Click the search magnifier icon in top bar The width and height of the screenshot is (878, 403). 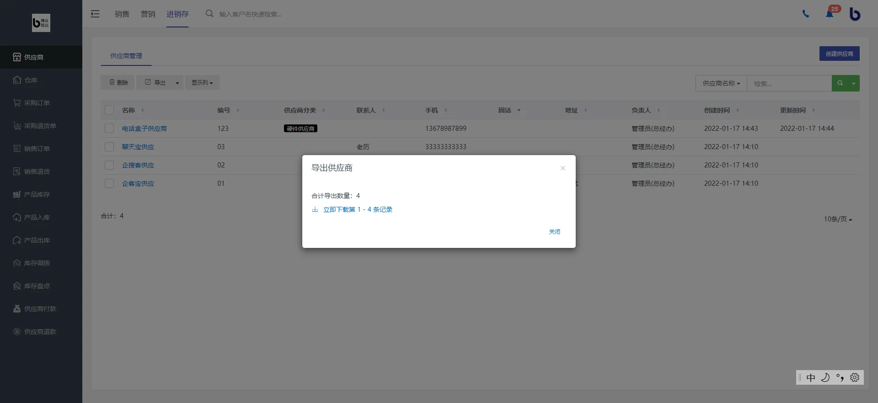(x=209, y=14)
